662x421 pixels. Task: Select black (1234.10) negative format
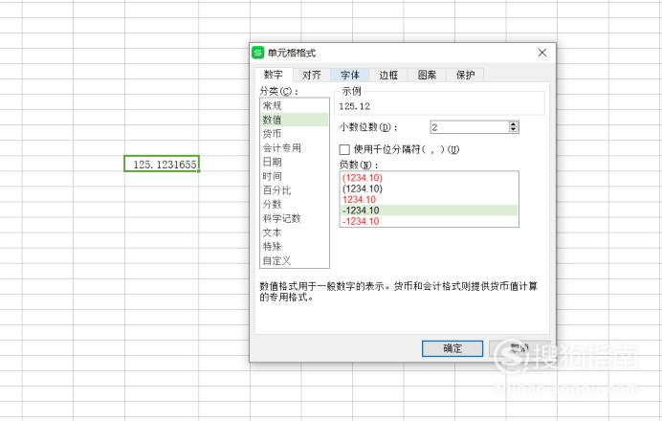[429, 188]
